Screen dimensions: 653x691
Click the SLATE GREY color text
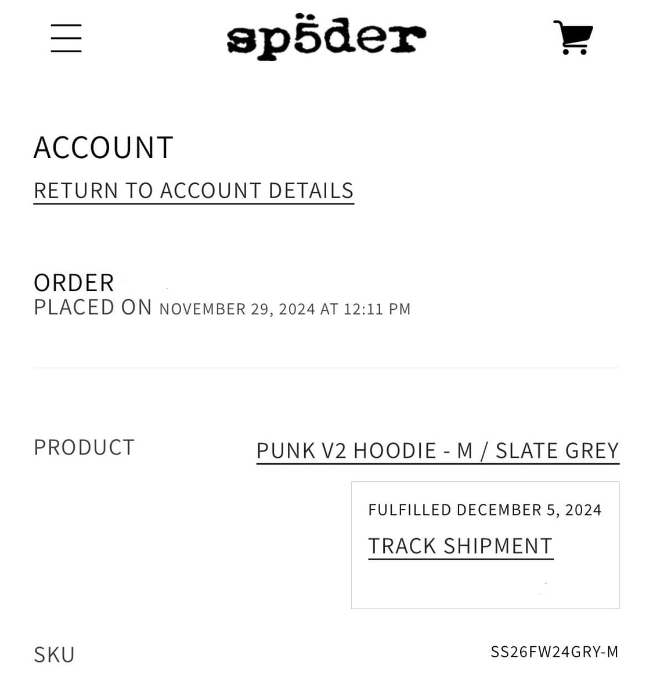pyautogui.click(x=557, y=450)
